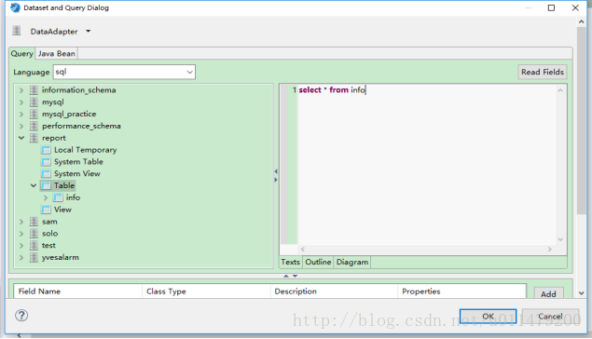Click the Table folder icon
The image size is (592, 339).
[x=46, y=185]
